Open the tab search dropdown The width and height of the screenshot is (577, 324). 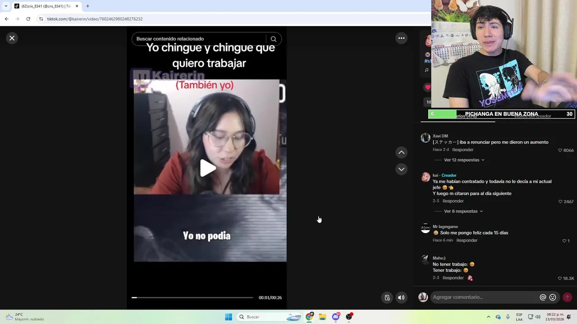[6, 6]
